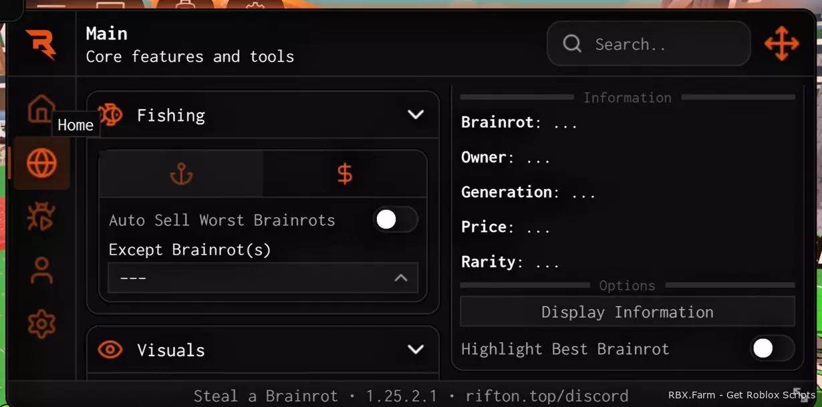Toggle Auto Sell Worst Brainrots switch
This screenshot has width=822, height=407.
396,219
